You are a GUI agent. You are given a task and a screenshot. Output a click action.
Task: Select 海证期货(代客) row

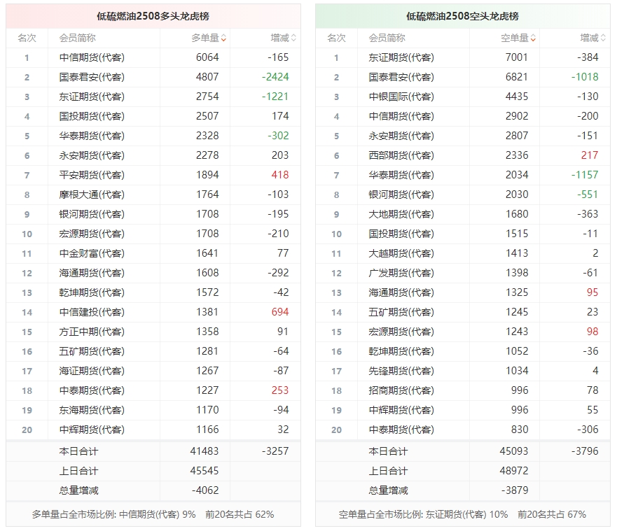[x=153, y=371]
